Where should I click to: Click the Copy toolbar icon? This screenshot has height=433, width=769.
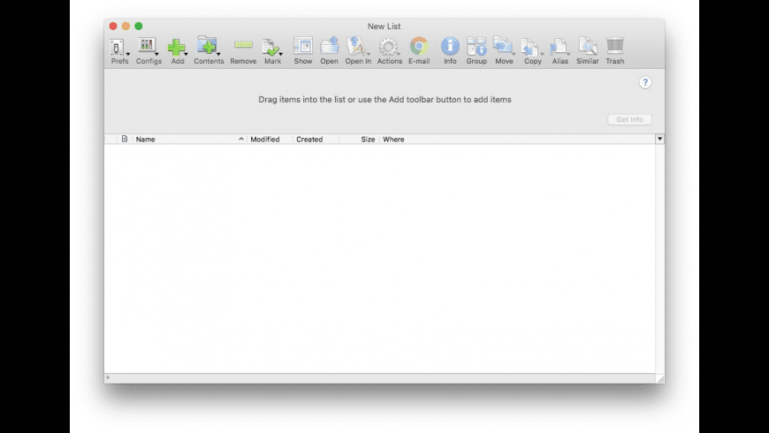click(530, 47)
